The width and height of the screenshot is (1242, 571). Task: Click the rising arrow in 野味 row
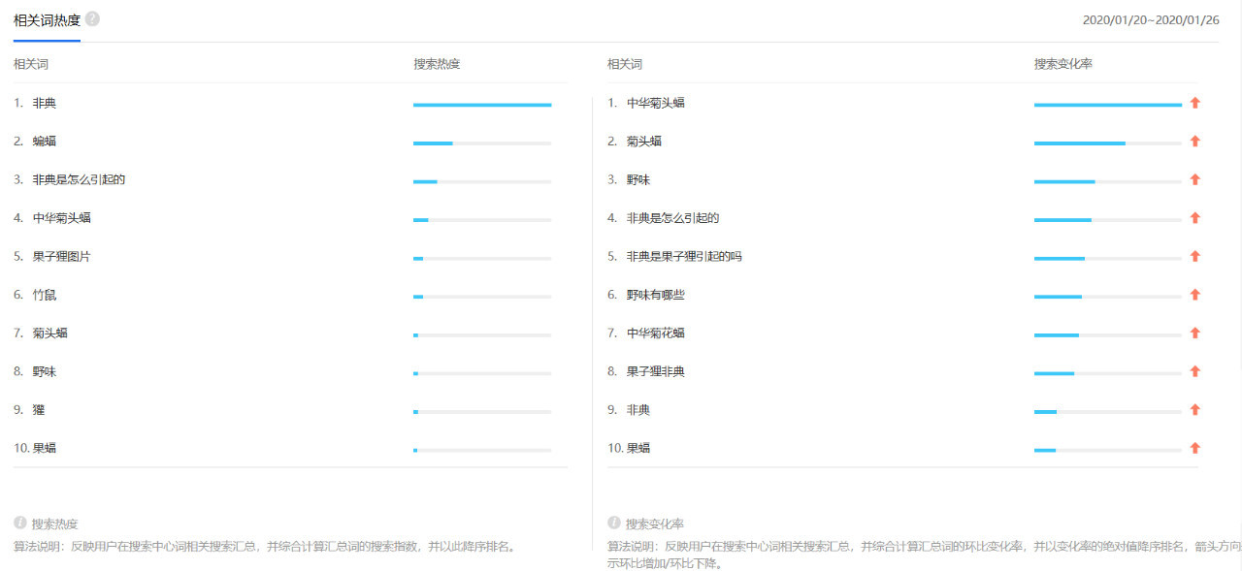1195,179
